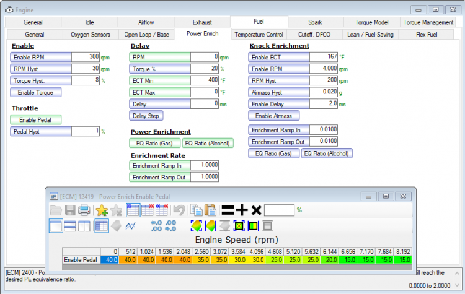The width and height of the screenshot is (465, 294).
Task: Remove favorite using the star-x icon
Action: pos(117,210)
